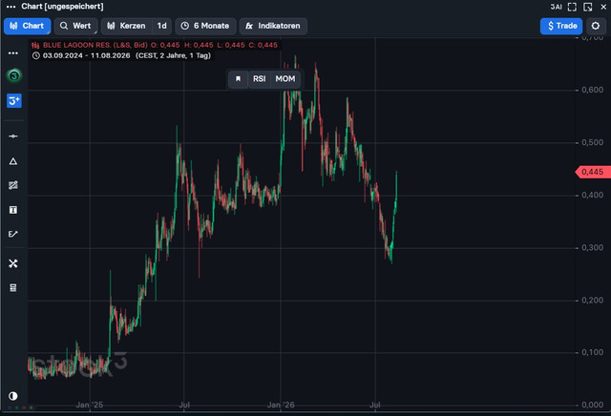Click the blue stock3 Plus icon
Viewport: 611px width, 416px height.
click(14, 101)
